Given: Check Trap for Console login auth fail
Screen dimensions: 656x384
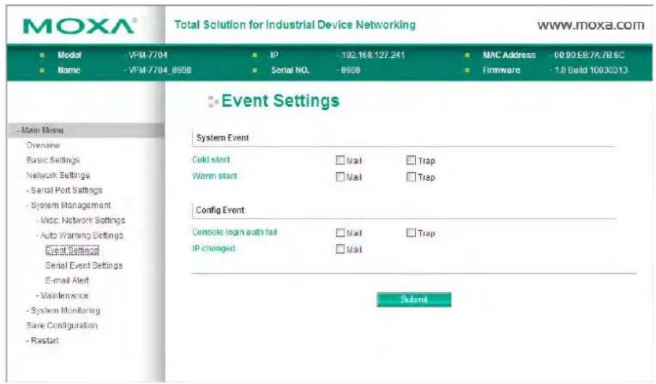Looking at the screenshot, I should point(411,232).
